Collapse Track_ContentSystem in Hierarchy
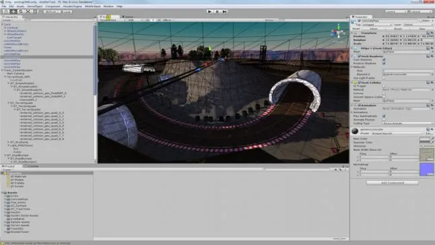Screen dimensions: 435x245 (2, 71)
